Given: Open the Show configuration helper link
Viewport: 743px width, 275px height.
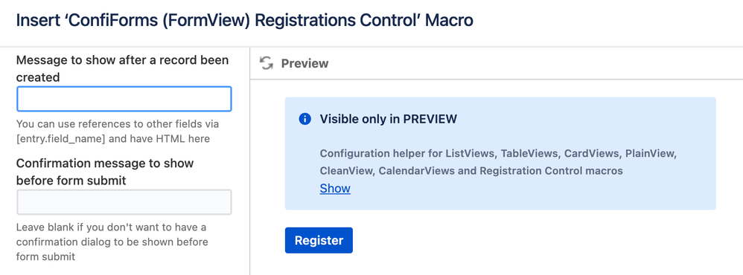Looking at the screenshot, I should click(x=335, y=188).
